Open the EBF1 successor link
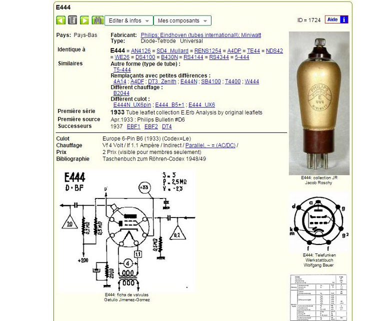Viewport: 379px width, 321px height. (x=133, y=126)
